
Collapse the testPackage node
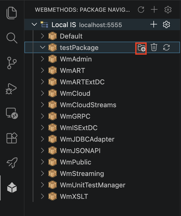point(43,47)
